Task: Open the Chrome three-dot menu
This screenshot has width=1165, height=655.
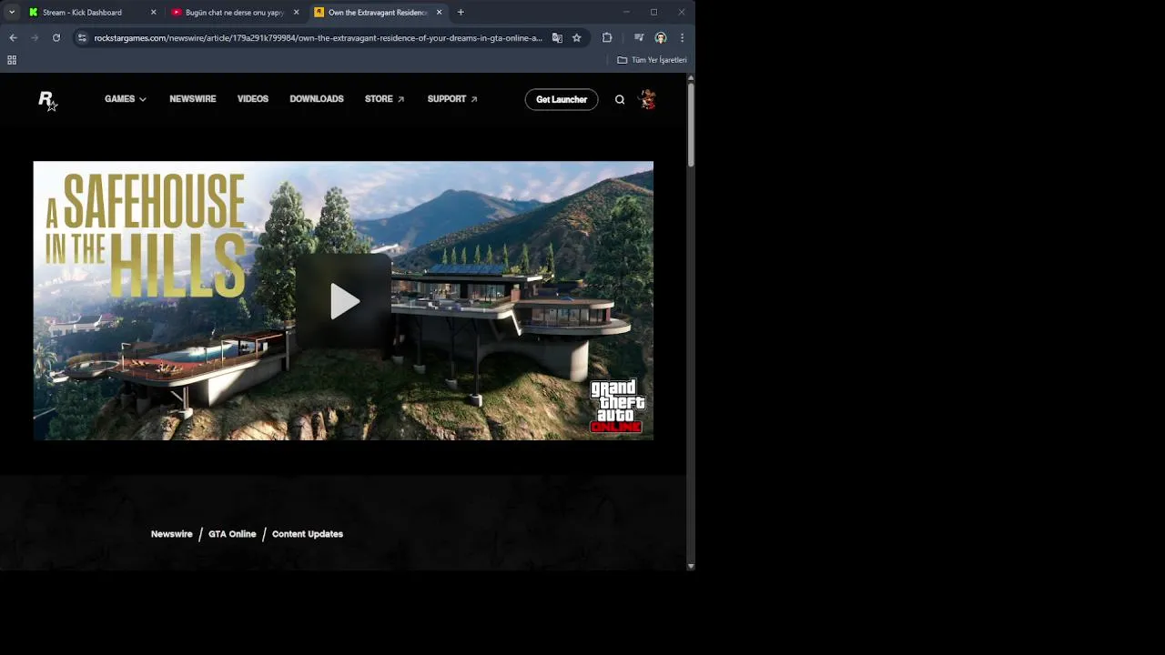Action: pos(682,37)
